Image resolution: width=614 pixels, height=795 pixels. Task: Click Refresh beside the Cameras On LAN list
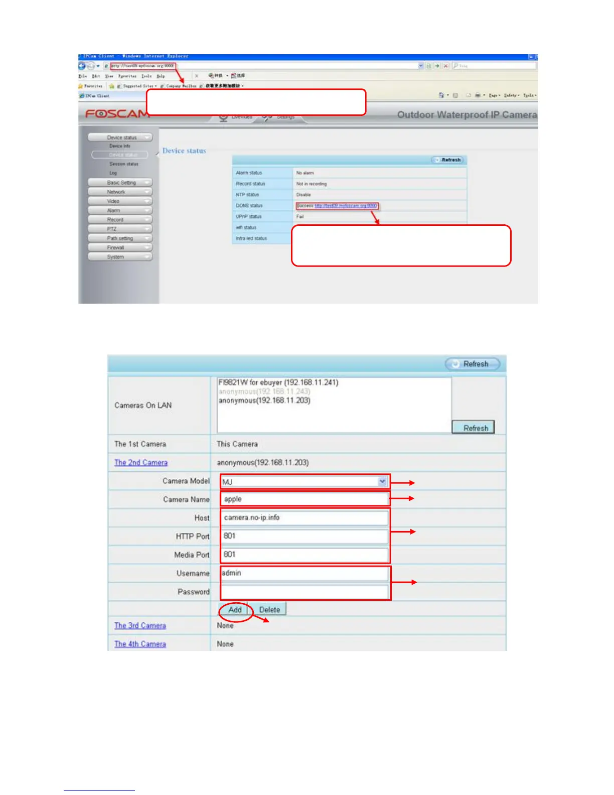473,428
